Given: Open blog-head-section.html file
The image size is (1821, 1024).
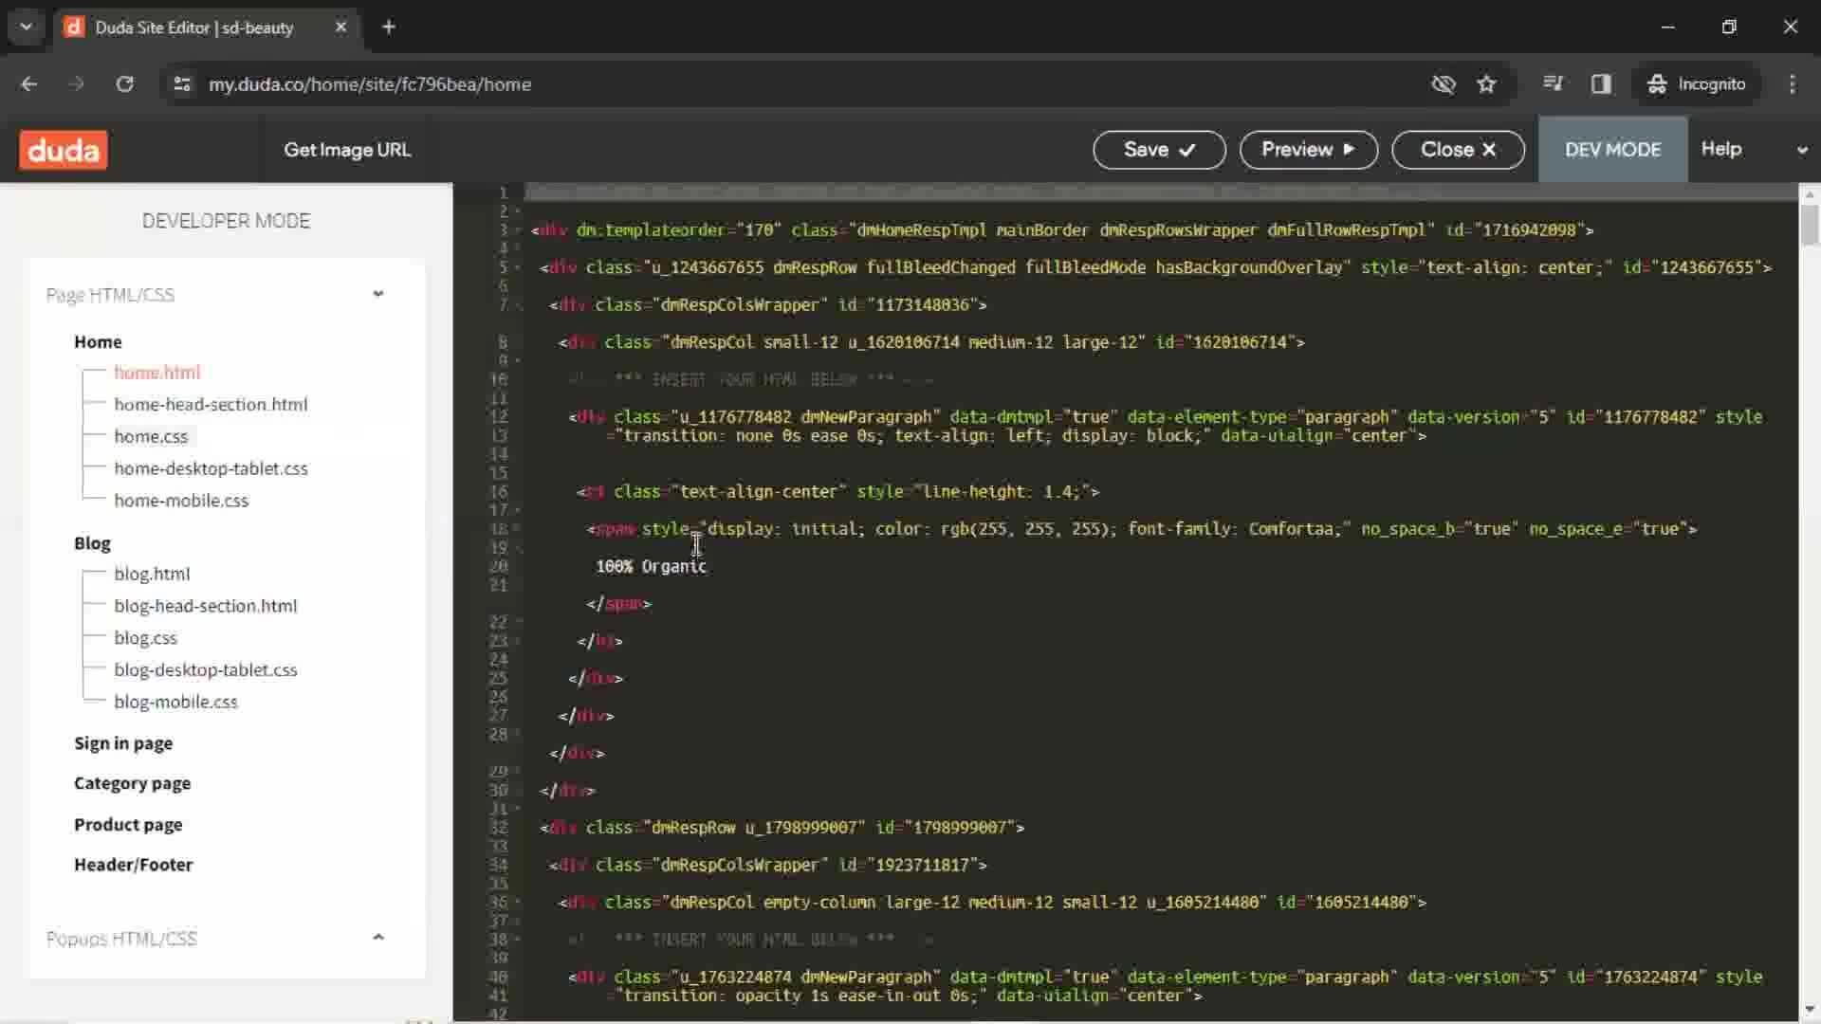Looking at the screenshot, I should pyautogui.click(x=205, y=606).
